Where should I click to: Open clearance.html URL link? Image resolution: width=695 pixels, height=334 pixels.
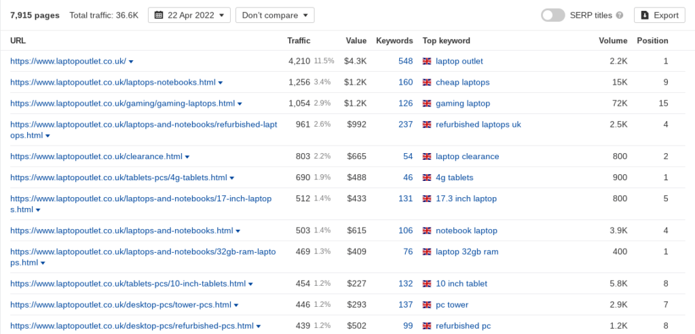click(x=96, y=156)
